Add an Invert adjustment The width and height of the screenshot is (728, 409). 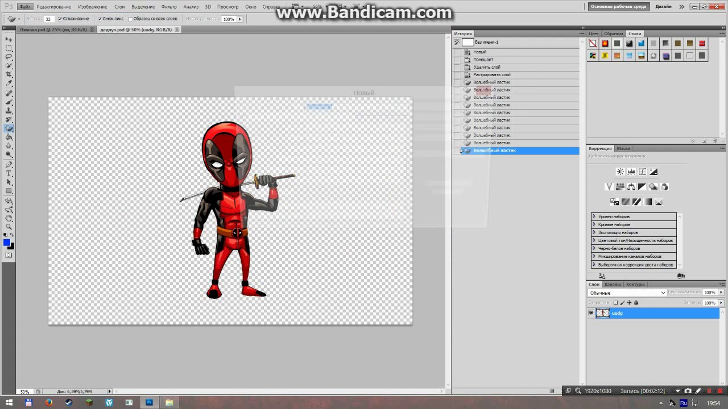[x=615, y=202]
